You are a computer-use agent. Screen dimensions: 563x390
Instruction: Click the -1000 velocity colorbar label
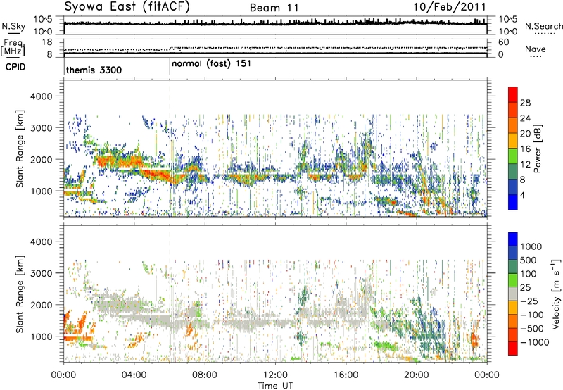coord(535,342)
